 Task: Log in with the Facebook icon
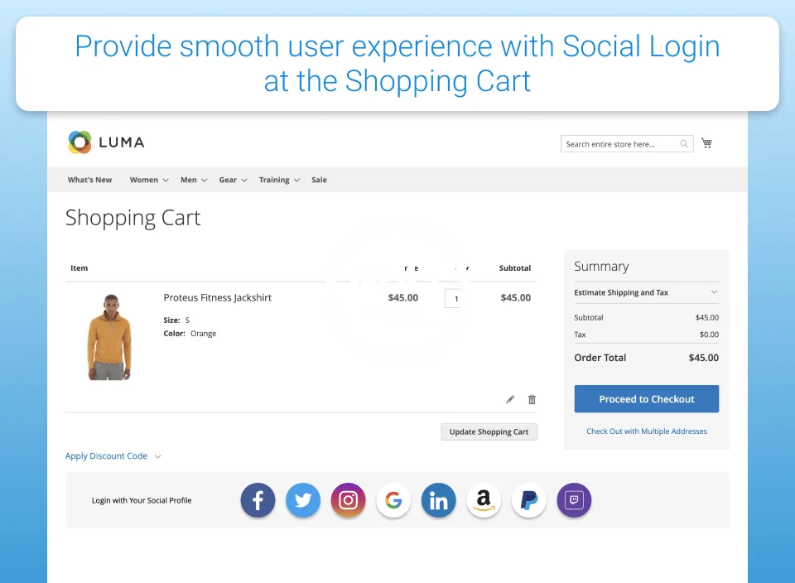pyautogui.click(x=258, y=500)
